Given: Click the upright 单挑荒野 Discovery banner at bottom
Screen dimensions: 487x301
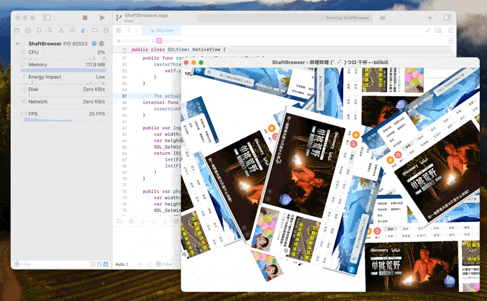Looking at the screenshot, I should click(412, 266).
